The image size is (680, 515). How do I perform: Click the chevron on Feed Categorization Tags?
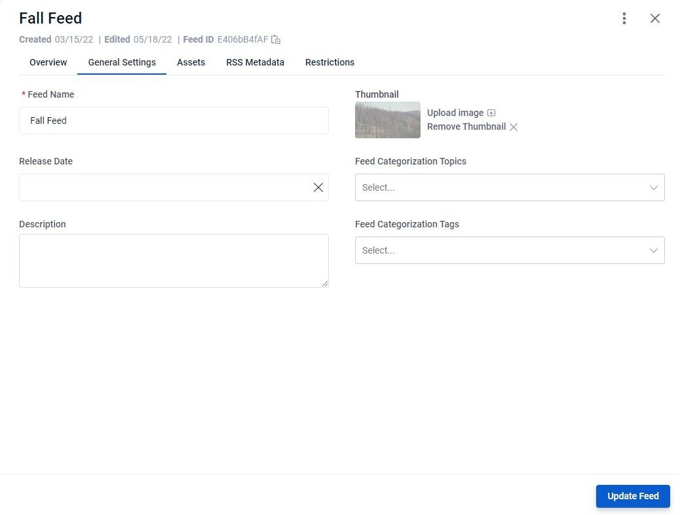click(653, 250)
